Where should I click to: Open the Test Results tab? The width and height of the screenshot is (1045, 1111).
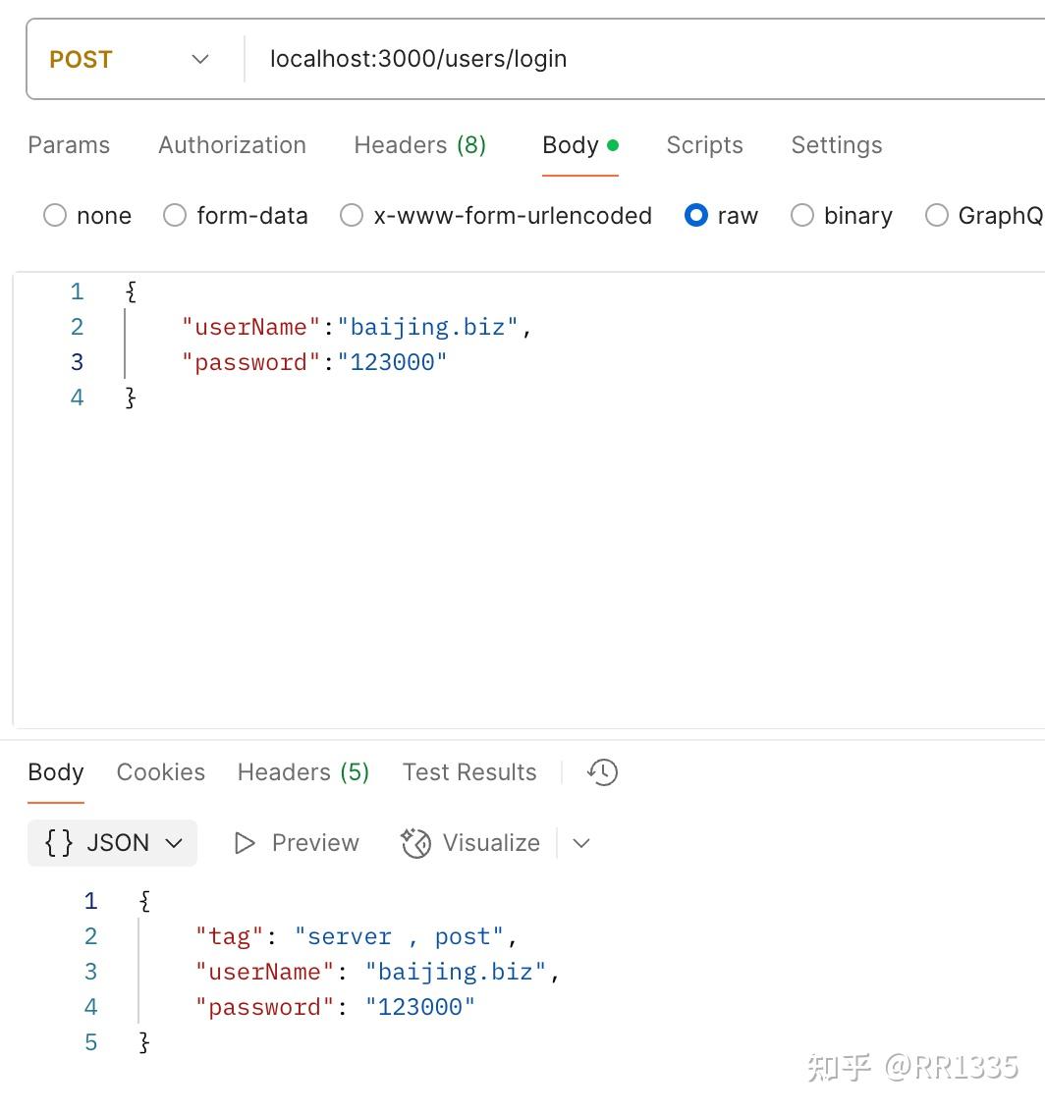[469, 772]
